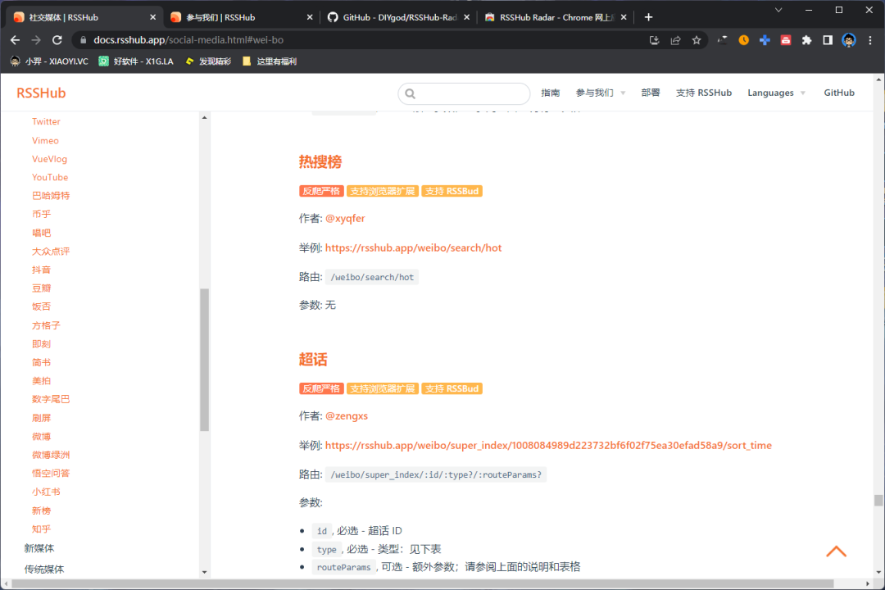885x590 pixels.
Task: Open the weibo hot search example link
Action: pyautogui.click(x=413, y=247)
